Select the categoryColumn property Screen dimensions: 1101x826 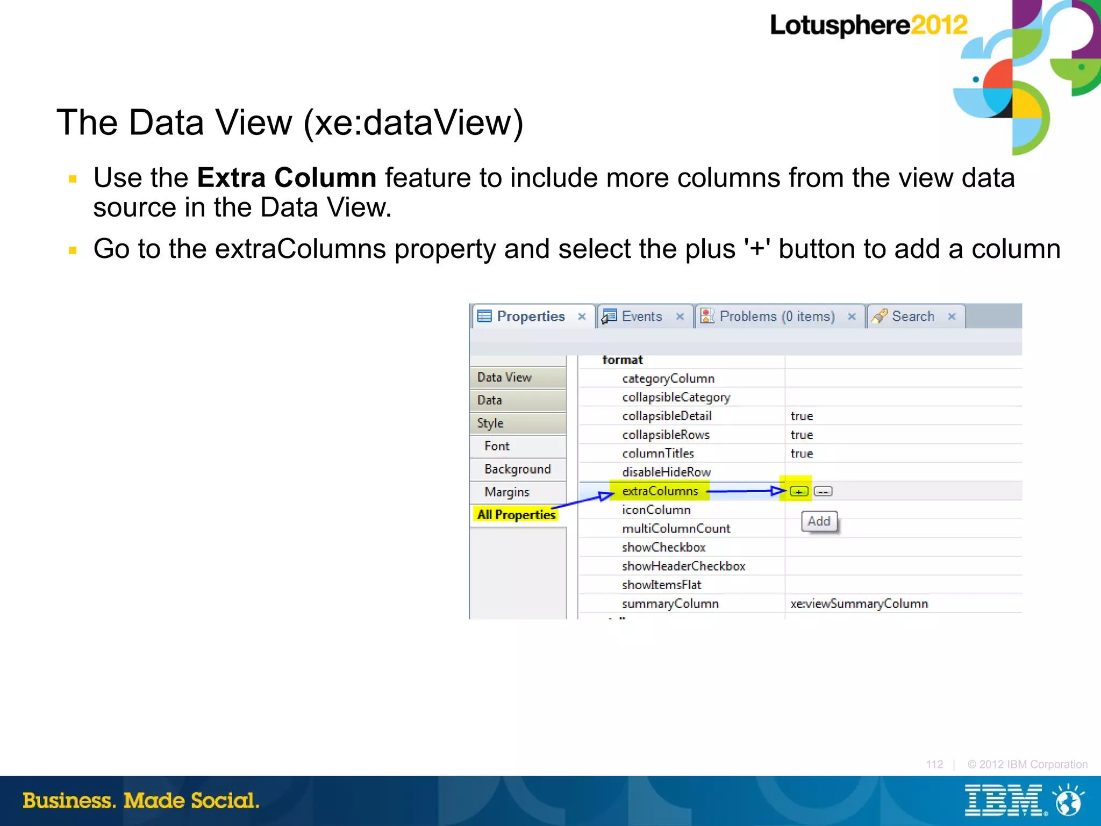click(x=668, y=378)
